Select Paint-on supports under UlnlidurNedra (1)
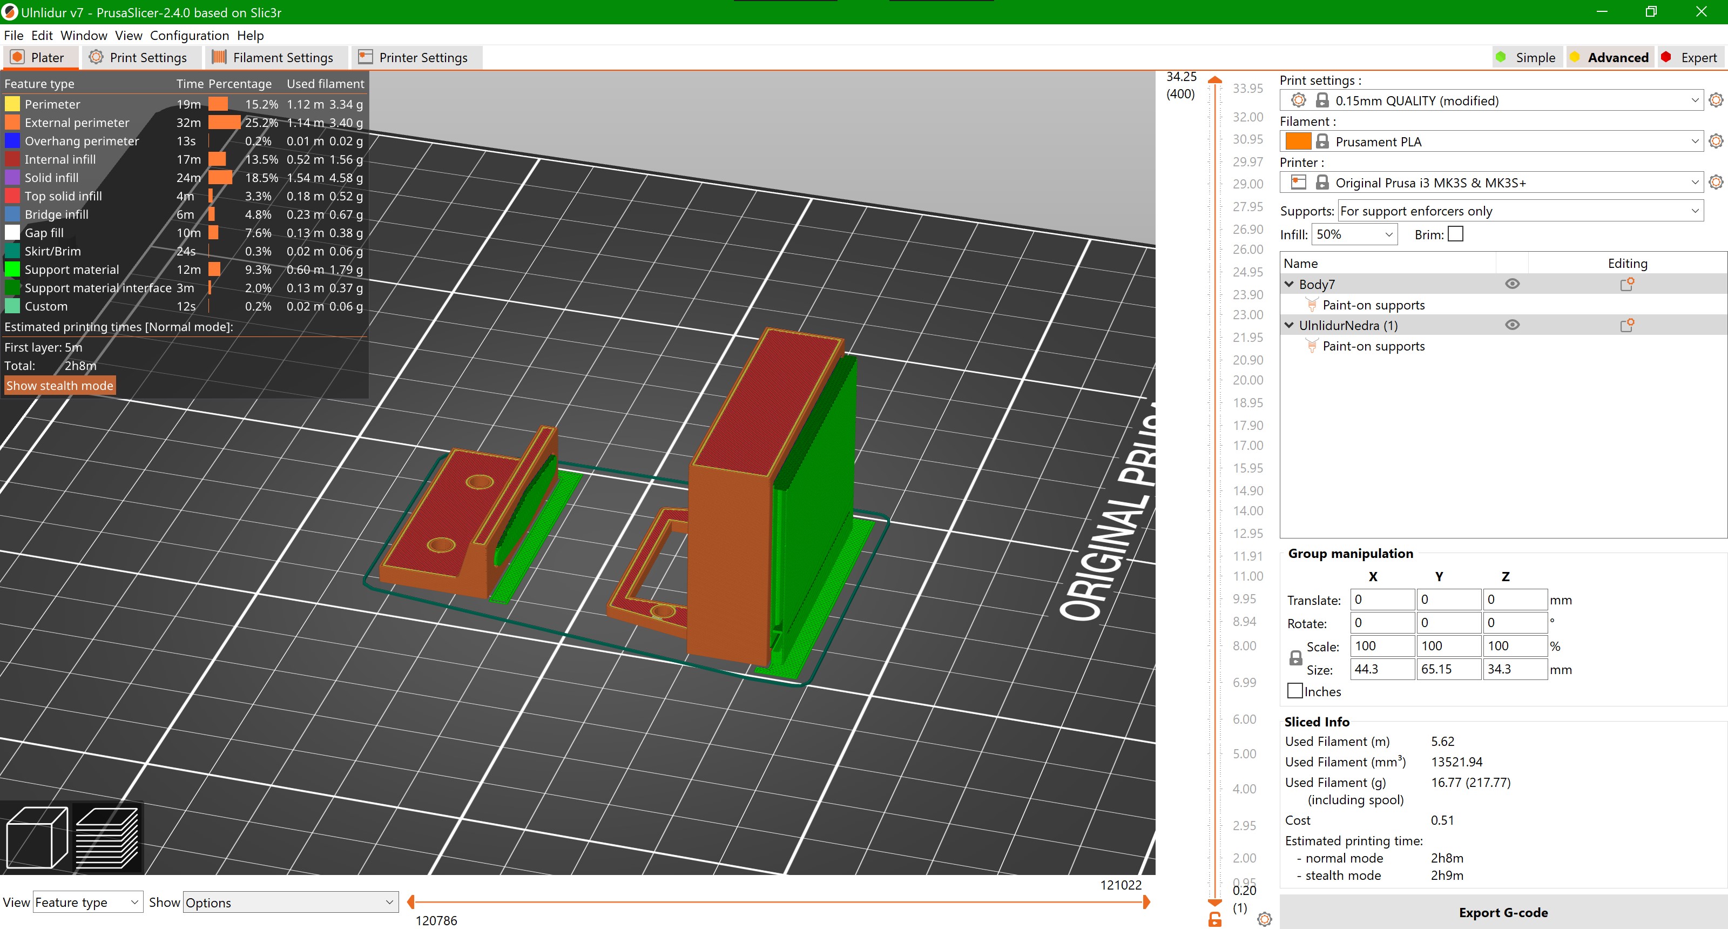 pos(1373,346)
